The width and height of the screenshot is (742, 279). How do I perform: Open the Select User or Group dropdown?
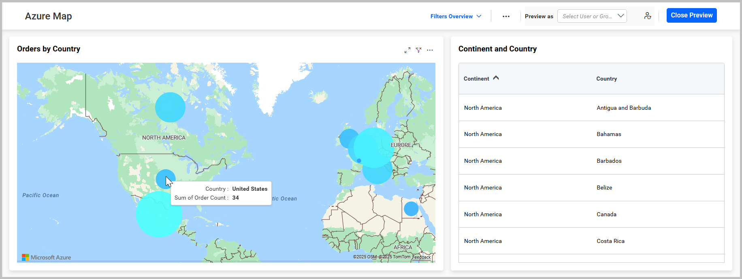pos(592,16)
